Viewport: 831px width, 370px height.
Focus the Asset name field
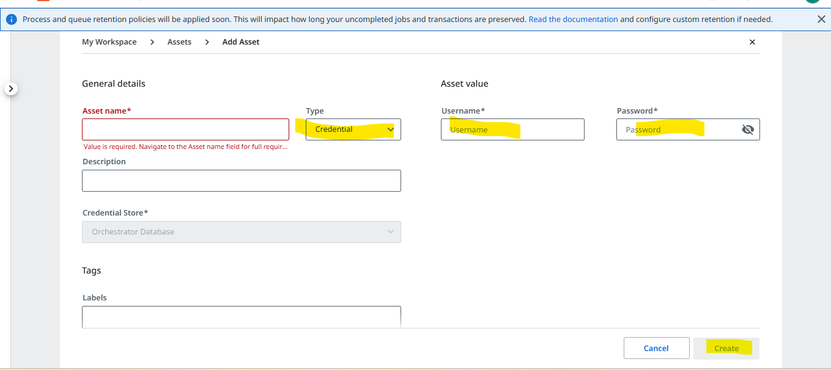[185, 129]
